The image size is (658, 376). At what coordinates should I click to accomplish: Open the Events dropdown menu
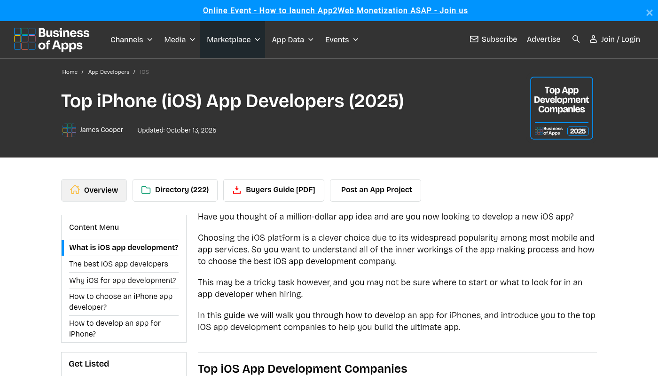pyautogui.click(x=342, y=39)
